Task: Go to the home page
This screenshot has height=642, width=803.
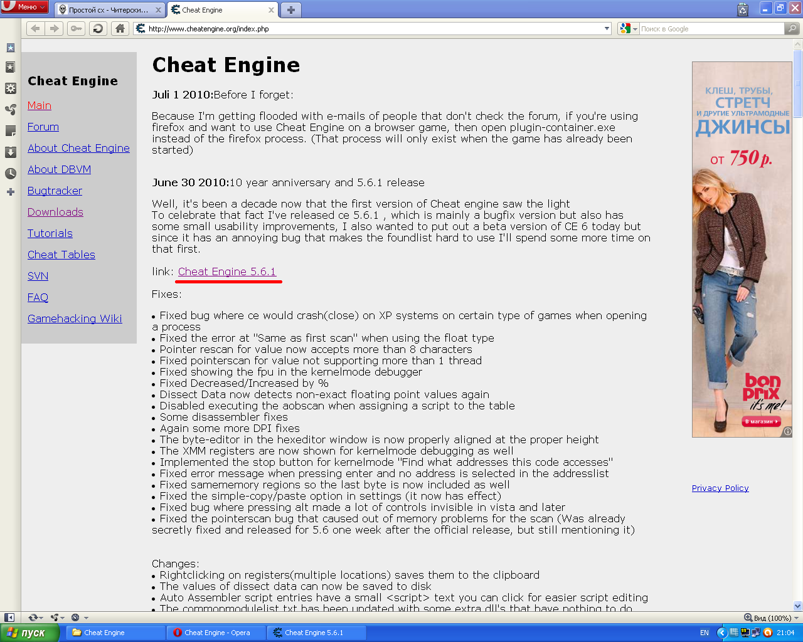Action: 120,28
